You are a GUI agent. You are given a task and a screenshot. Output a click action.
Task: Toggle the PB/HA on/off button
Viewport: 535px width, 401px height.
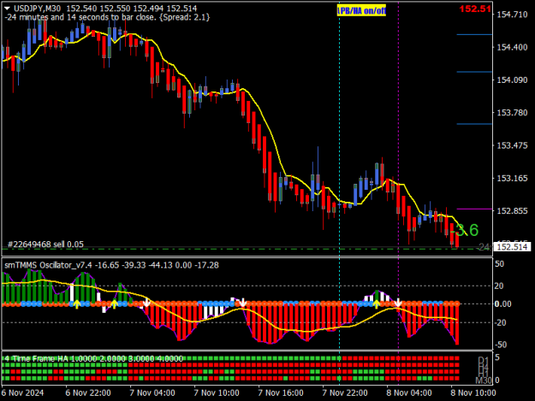[361, 10]
